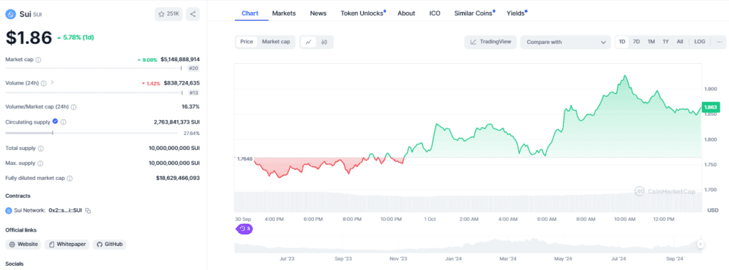This screenshot has width=729, height=270.
Task: Open the Chart tab
Action: click(250, 13)
